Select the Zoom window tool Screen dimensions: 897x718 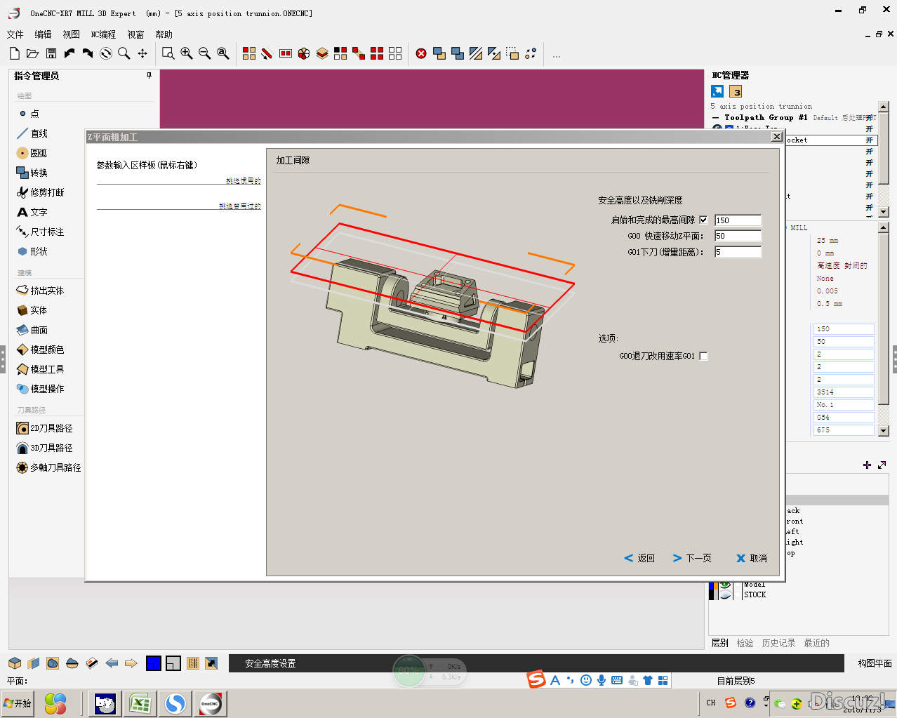point(168,53)
